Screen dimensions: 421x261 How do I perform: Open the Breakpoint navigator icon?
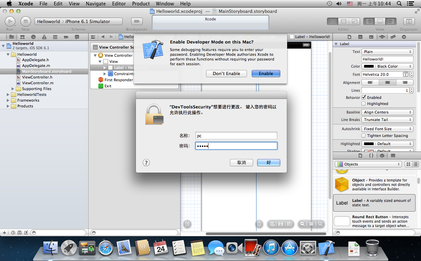coord(66,37)
